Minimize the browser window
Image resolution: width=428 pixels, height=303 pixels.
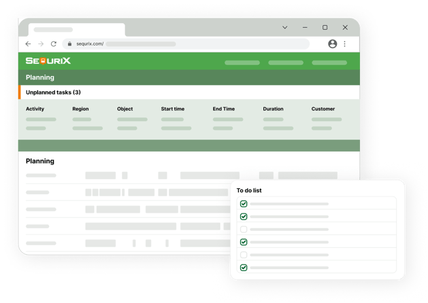point(305,28)
